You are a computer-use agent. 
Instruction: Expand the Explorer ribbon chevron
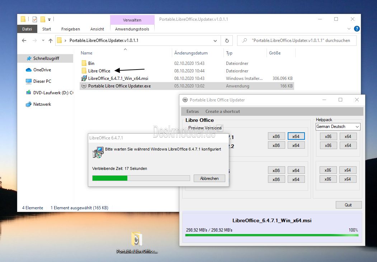[x=349, y=29]
